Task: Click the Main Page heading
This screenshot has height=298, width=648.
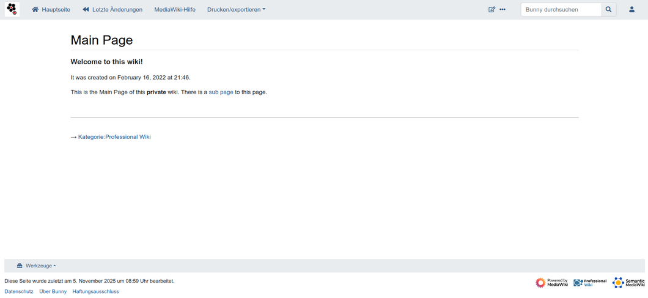Action: click(101, 40)
